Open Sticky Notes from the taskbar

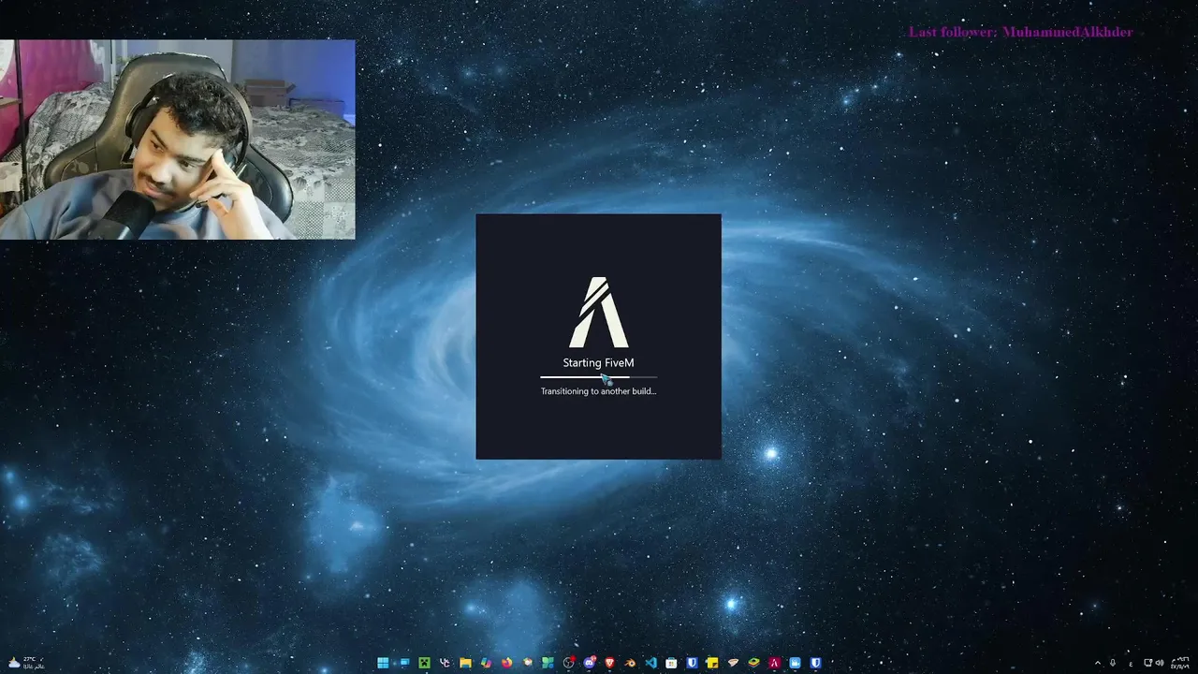click(712, 663)
